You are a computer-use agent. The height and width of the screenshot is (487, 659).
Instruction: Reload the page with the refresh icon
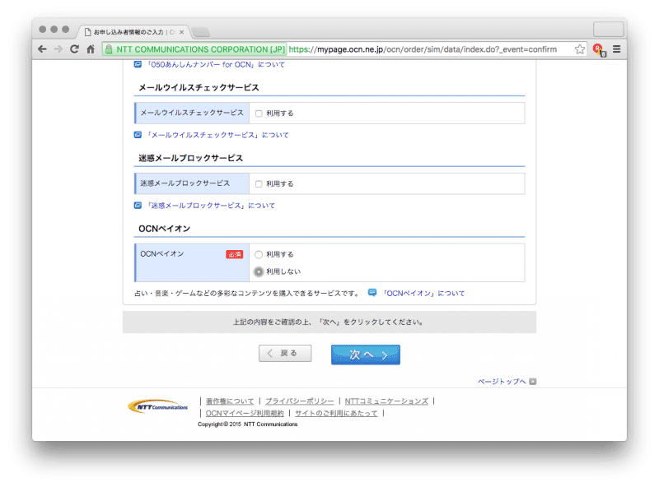74,49
